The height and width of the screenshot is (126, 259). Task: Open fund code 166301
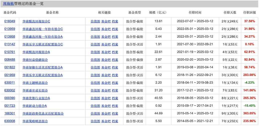pos(10,114)
